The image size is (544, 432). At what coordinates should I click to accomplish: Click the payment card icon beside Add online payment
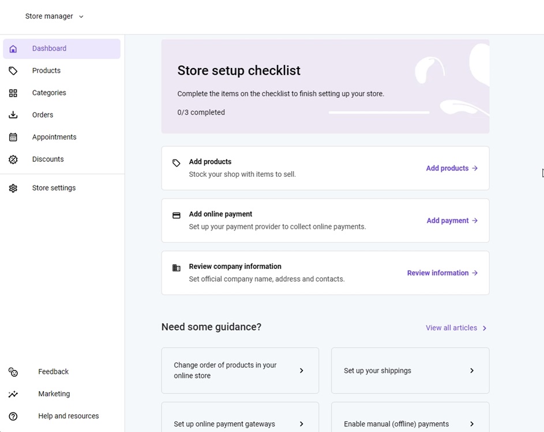(x=176, y=214)
